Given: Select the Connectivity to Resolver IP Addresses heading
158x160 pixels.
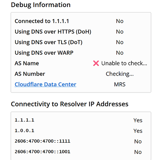Looking at the screenshot, I should (x=70, y=104).
